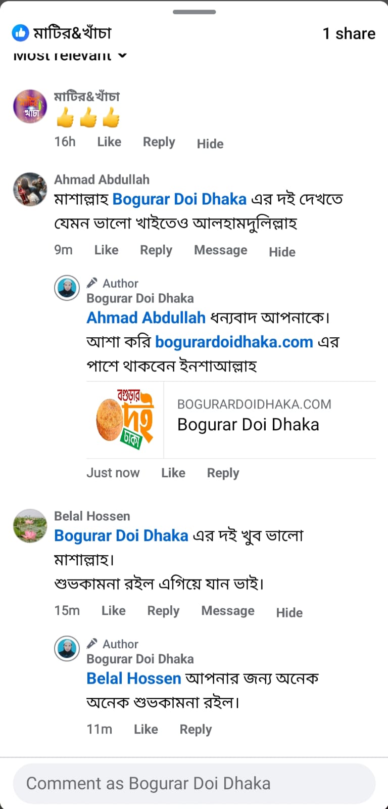This screenshot has width=388, height=809.
Task: Tap the blue like reaction icon
Action: 20,33
